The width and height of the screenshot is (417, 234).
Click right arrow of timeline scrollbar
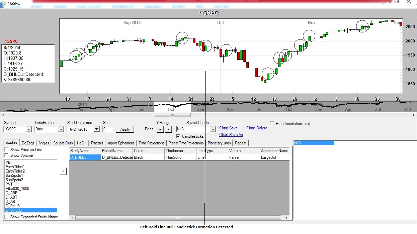pos(415,115)
